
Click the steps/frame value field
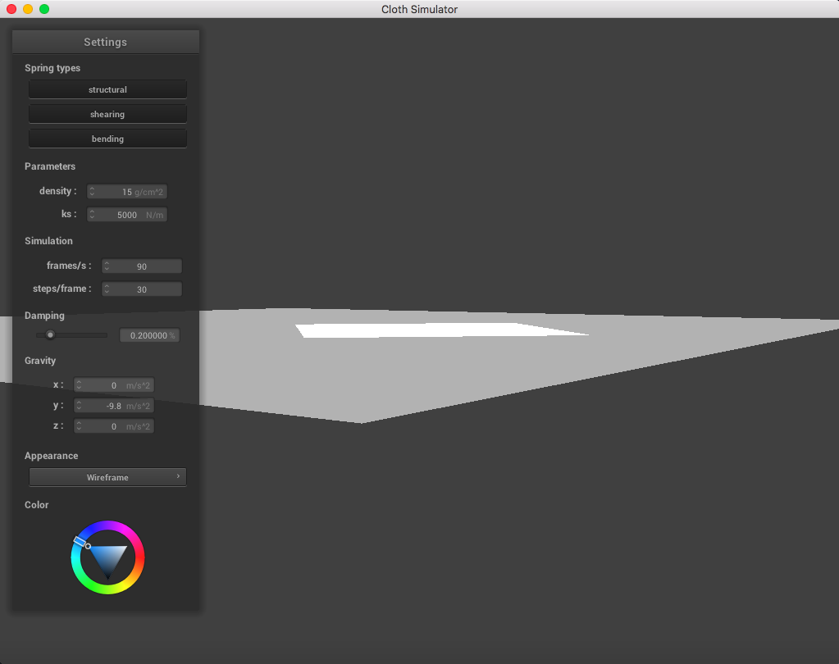[x=141, y=289]
